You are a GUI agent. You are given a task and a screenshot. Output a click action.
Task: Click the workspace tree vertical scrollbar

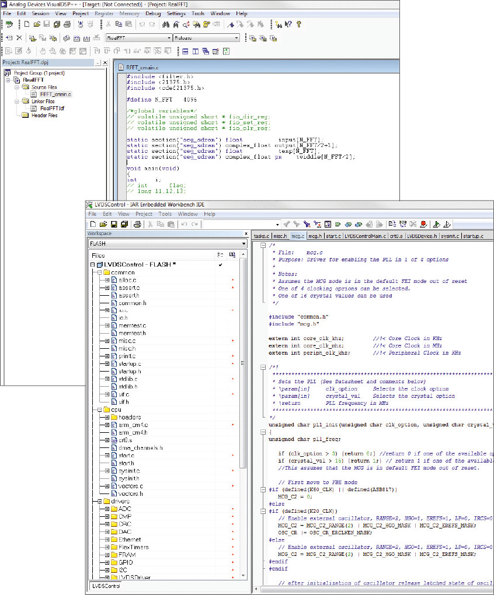coord(243,362)
